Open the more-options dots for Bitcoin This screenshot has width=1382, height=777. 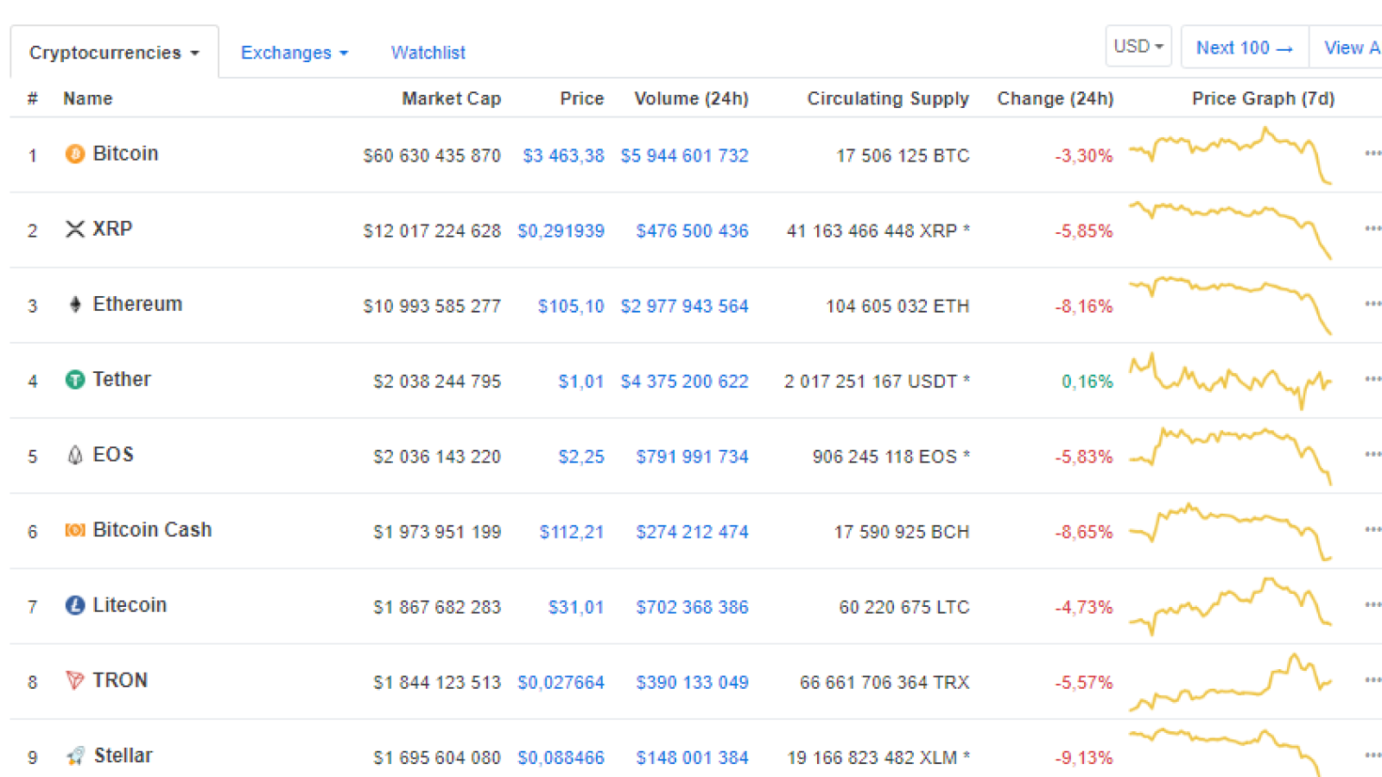[x=1372, y=153]
